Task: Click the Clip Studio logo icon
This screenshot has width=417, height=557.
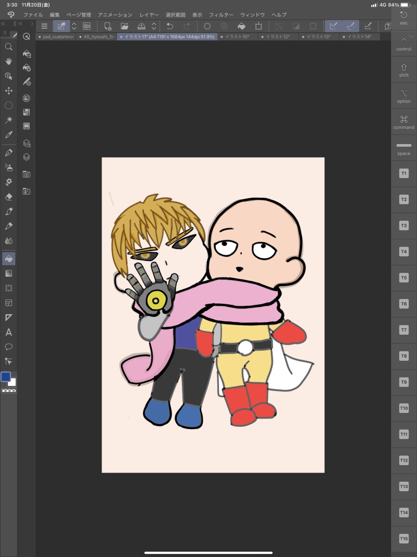Action: pos(11,15)
